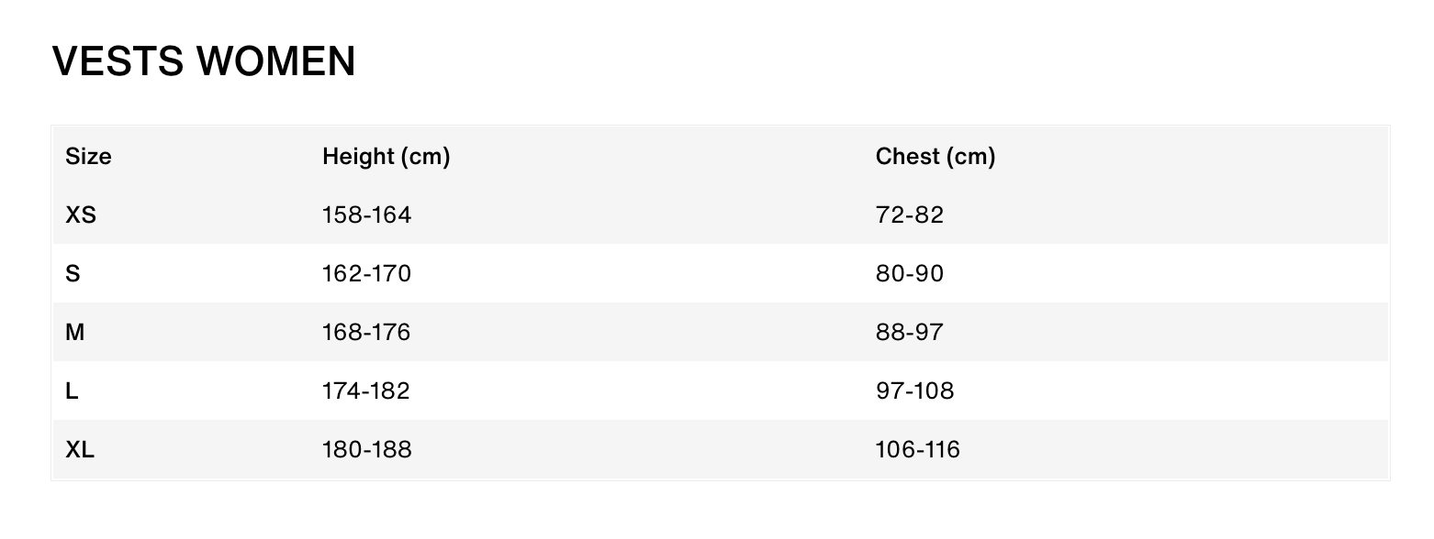Click the XS chest value 72-82

click(909, 215)
